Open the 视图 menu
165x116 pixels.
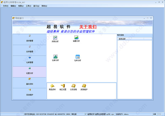click(x=21, y=6)
